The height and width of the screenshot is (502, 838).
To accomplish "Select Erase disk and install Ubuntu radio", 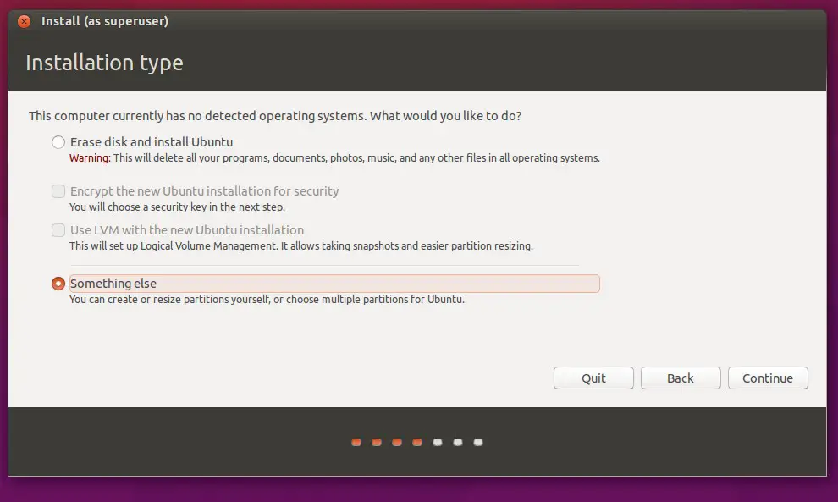I will tap(58, 142).
